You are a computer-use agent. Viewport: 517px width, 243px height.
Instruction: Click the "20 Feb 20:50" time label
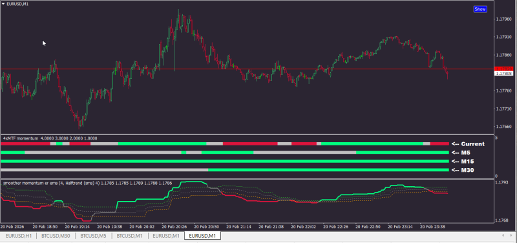pyautogui.click(x=207, y=227)
